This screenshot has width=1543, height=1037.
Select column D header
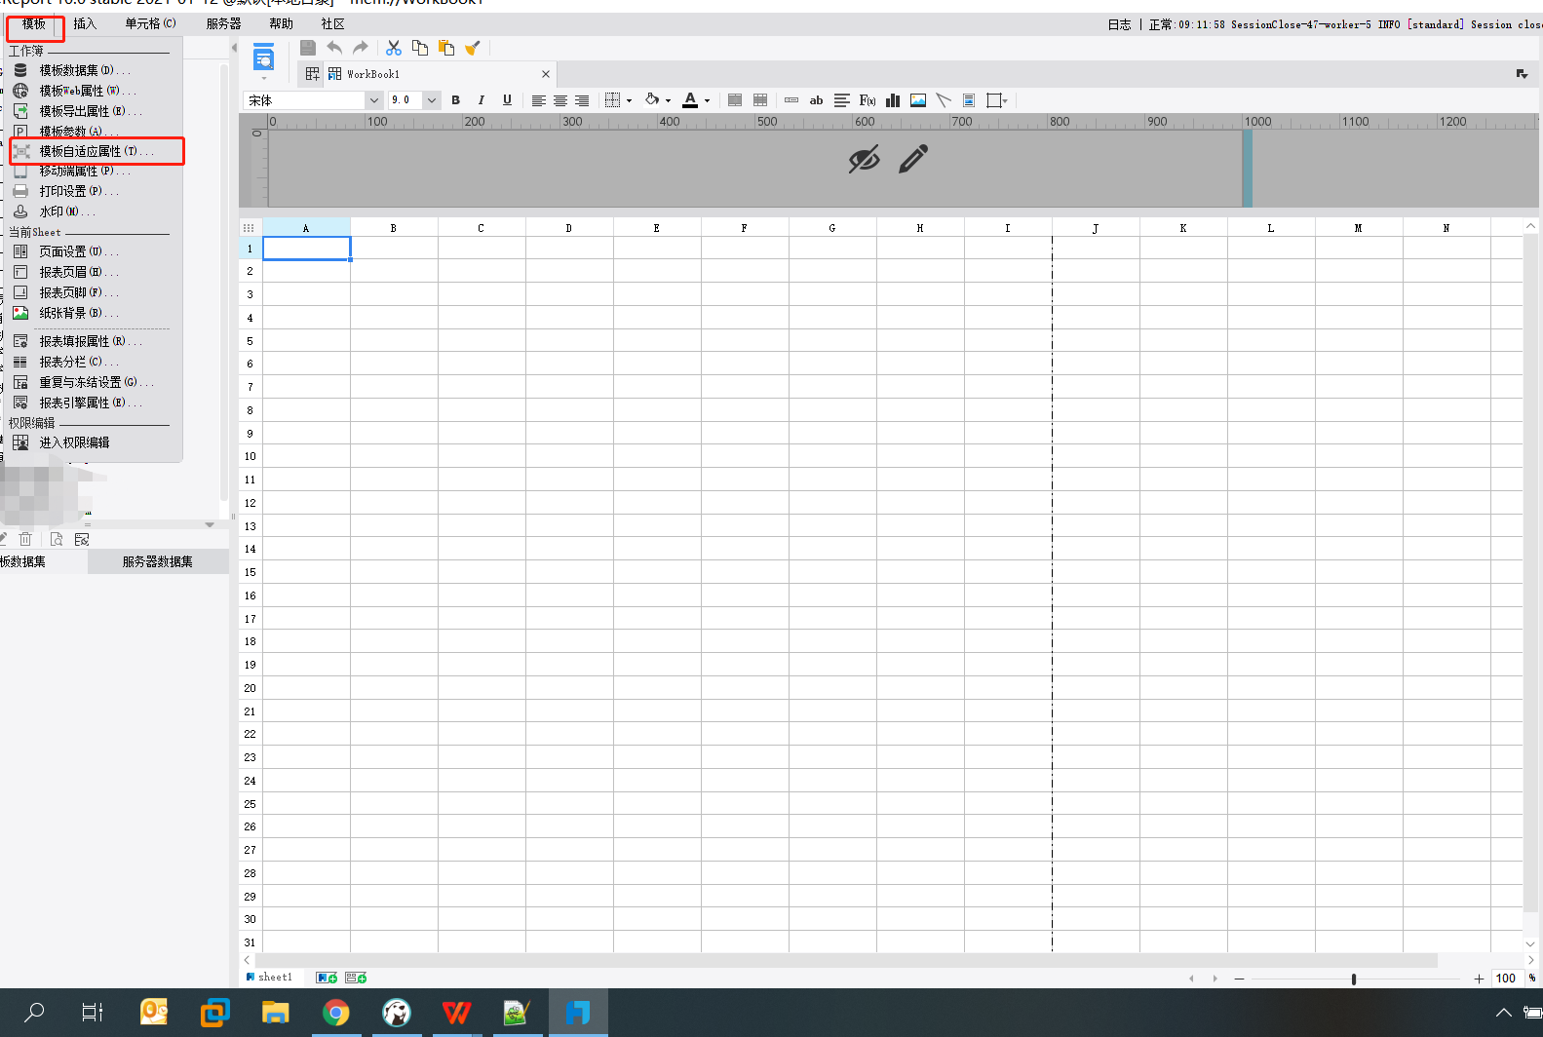coord(569,228)
